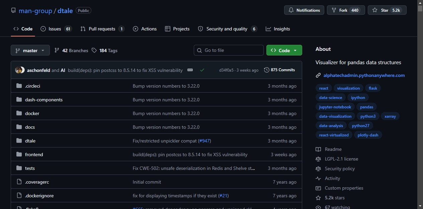Image resolution: width=423 pixels, height=209 pixels.
Task: Open the CWE-502 fix commit message
Action: [194, 168]
